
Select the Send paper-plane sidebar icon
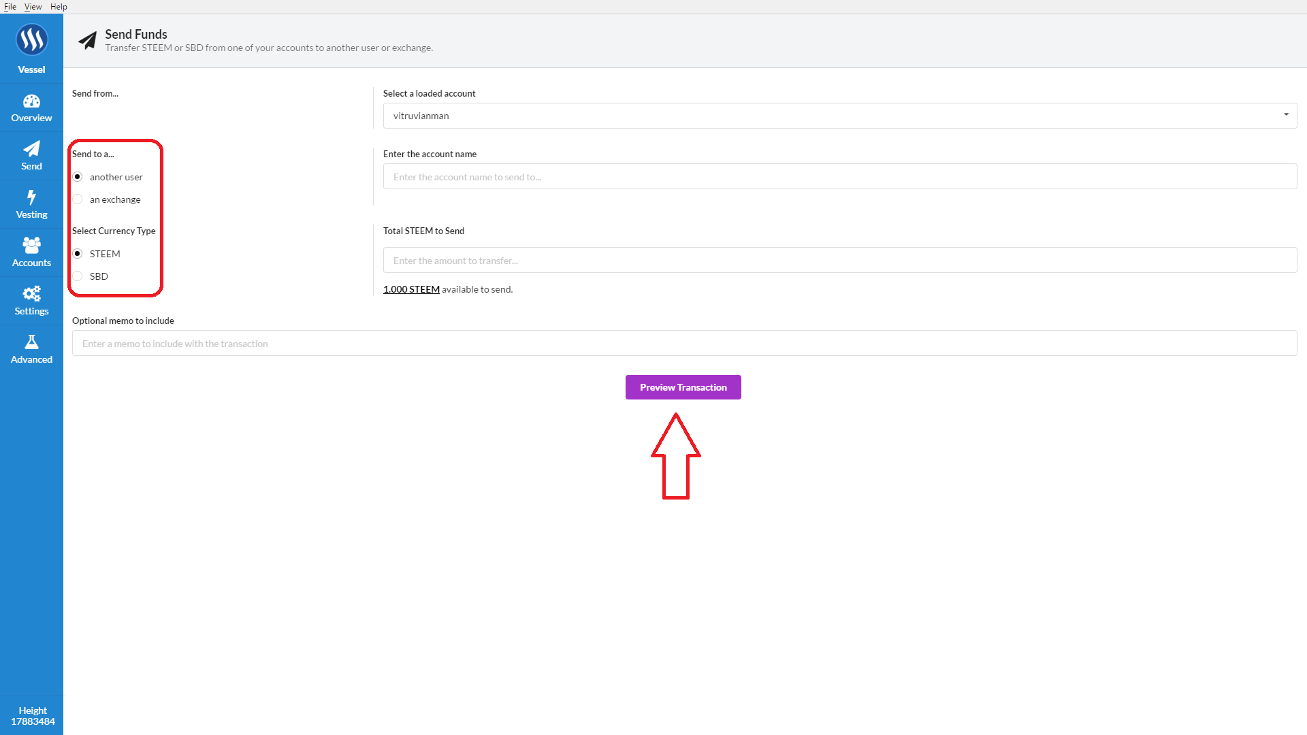point(31,149)
